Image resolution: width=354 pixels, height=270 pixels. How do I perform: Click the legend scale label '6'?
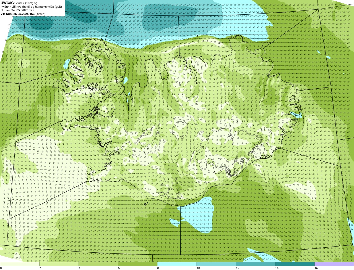coord(119,268)
